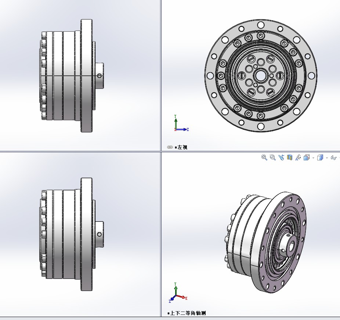Select the front-facing flange model in 左视 viewport

[x=261, y=76]
